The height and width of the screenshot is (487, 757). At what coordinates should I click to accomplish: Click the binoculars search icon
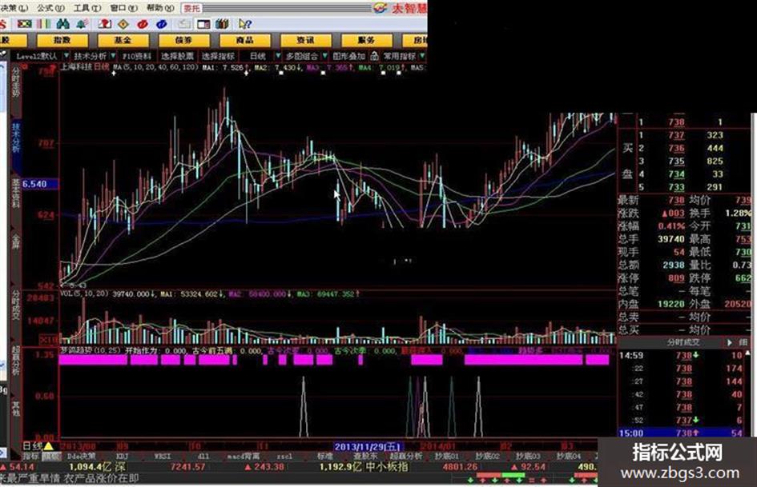(62, 24)
